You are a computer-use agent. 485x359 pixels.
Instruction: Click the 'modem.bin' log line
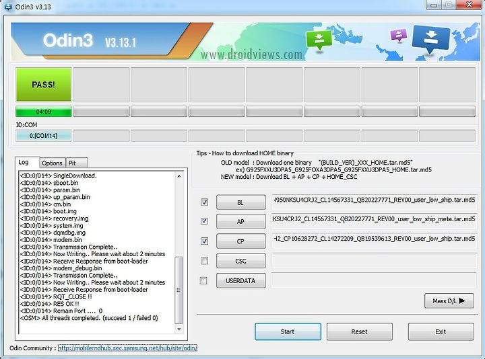click(x=51, y=240)
